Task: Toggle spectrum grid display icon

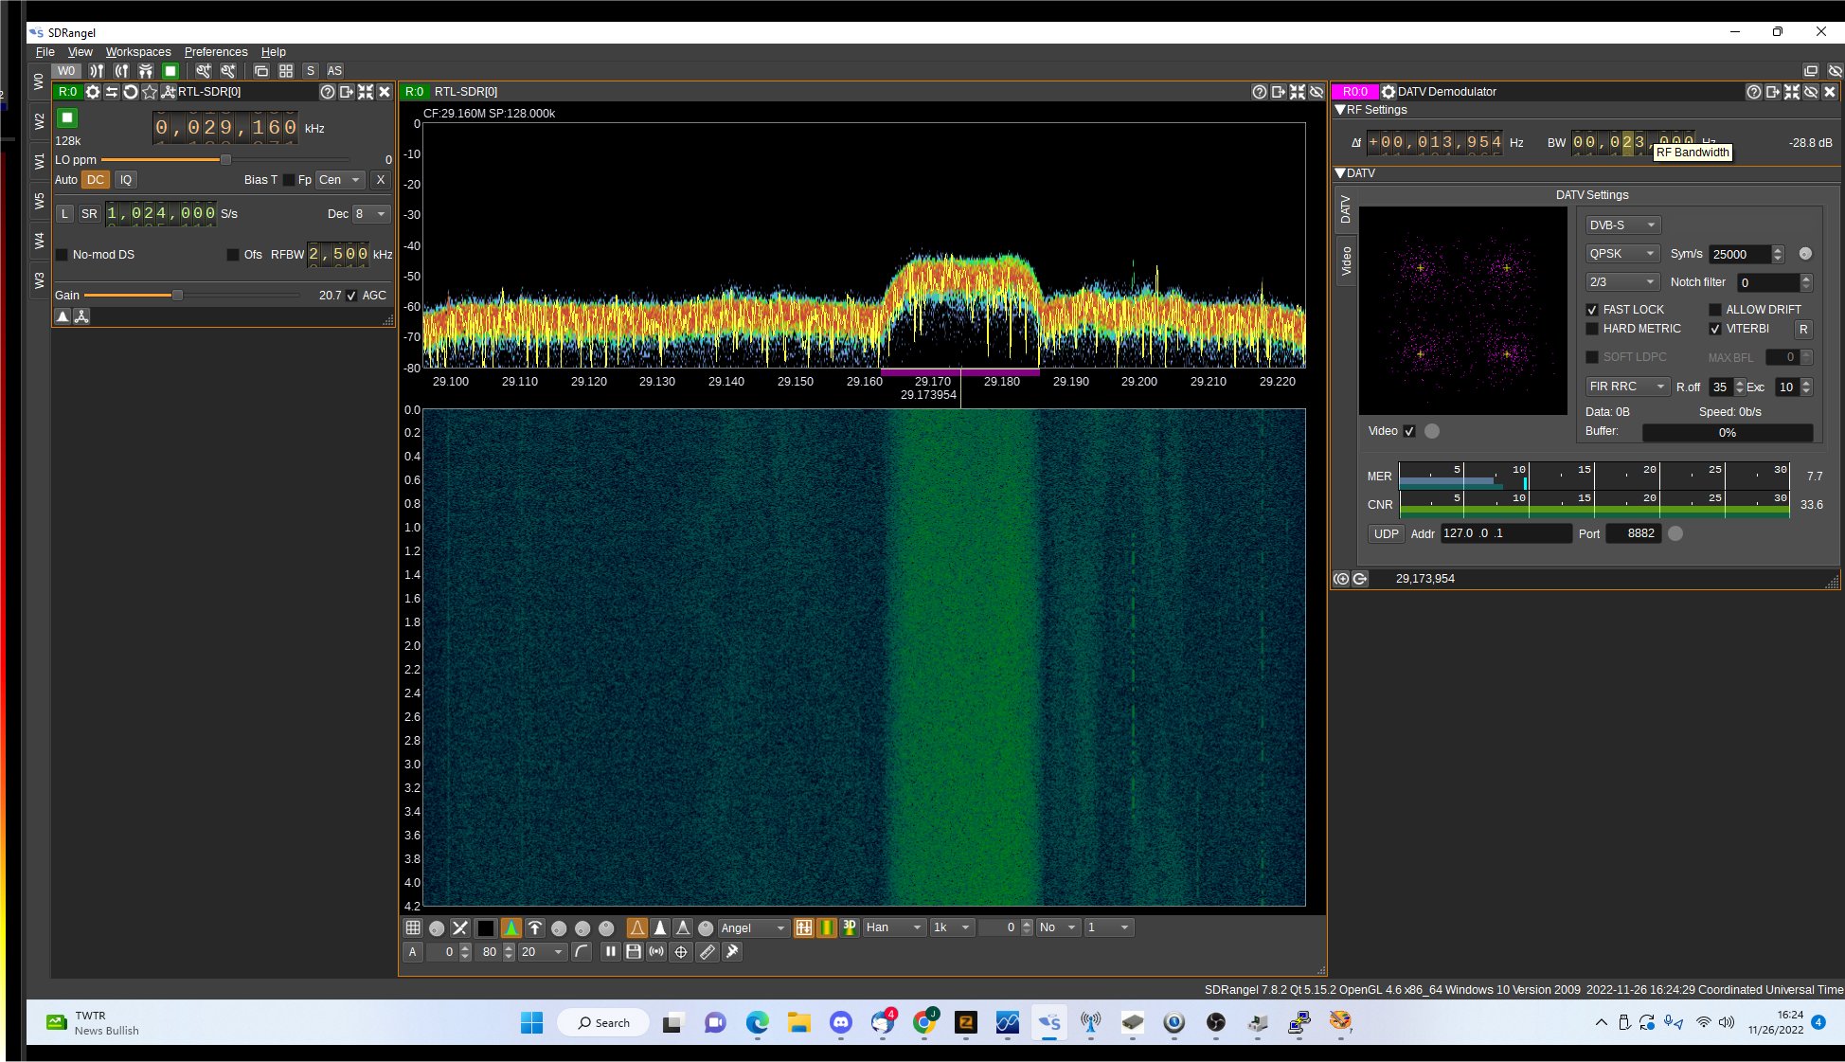Action: tap(413, 927)
